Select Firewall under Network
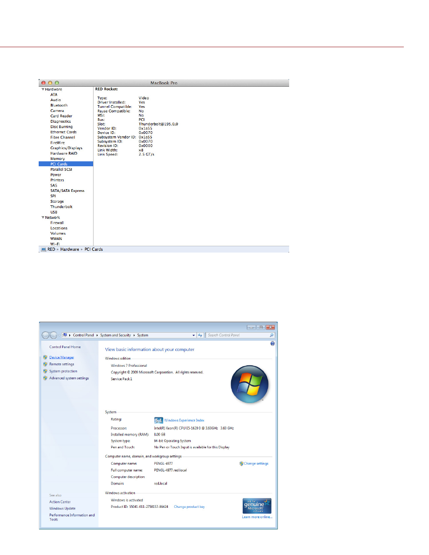The image size is (429, 555). 57,223
